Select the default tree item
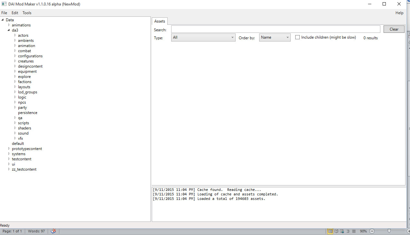The image size is (410, 235). (18, 144)
